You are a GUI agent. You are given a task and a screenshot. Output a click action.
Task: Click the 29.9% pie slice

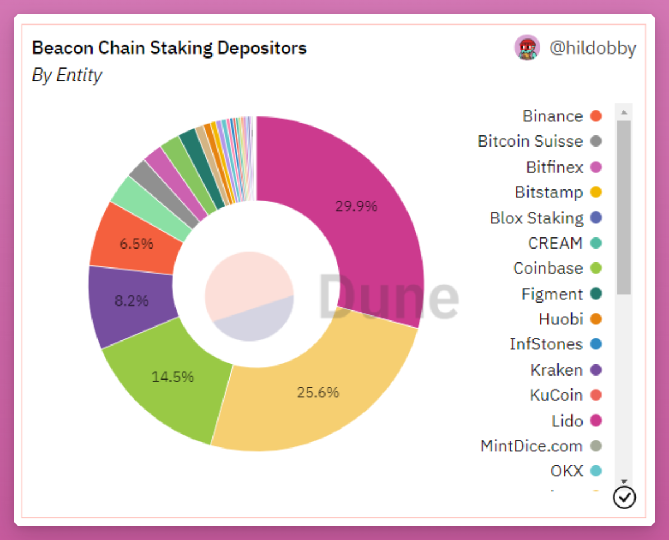pos(357,206)
